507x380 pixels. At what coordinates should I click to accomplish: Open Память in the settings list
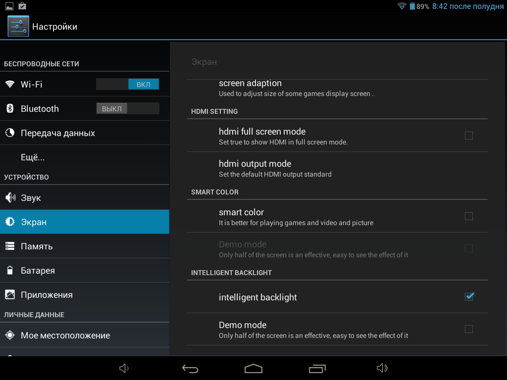[37, 246]
